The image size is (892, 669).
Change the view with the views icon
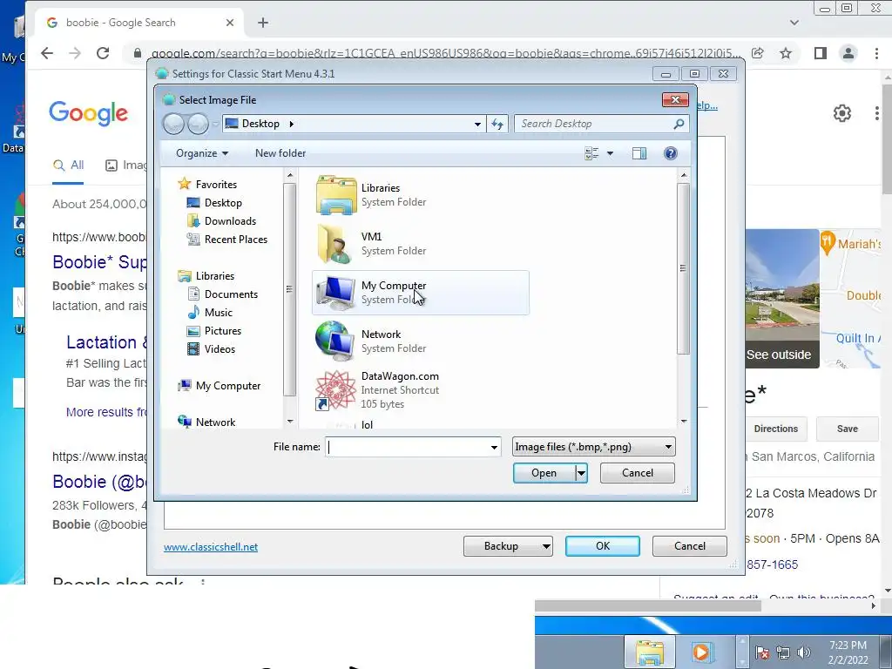591,153
